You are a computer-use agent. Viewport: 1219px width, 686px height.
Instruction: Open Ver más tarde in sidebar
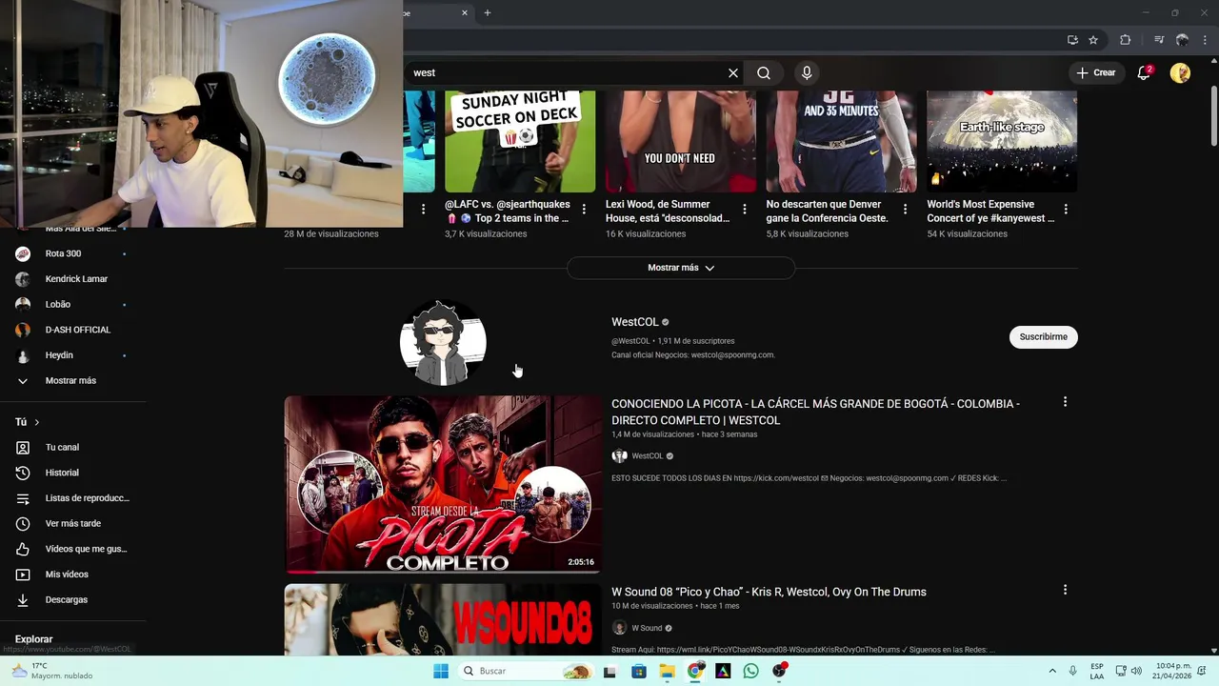point(71,523)
